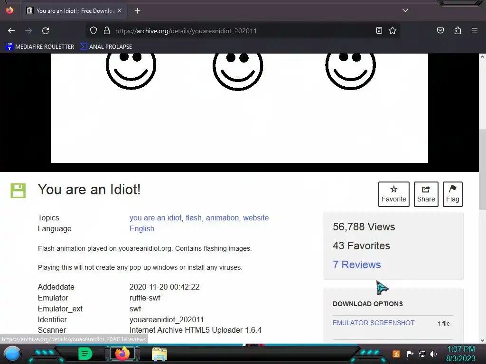The height and width of the screenshot is (364, 486).
Task: Click the scrollbar up arrow
Action: click(482, 57)
